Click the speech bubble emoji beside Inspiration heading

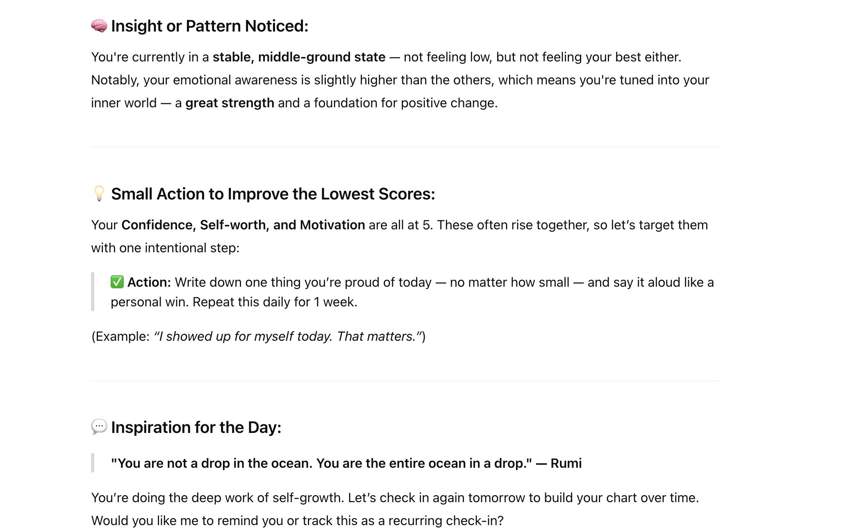point(99,427)
